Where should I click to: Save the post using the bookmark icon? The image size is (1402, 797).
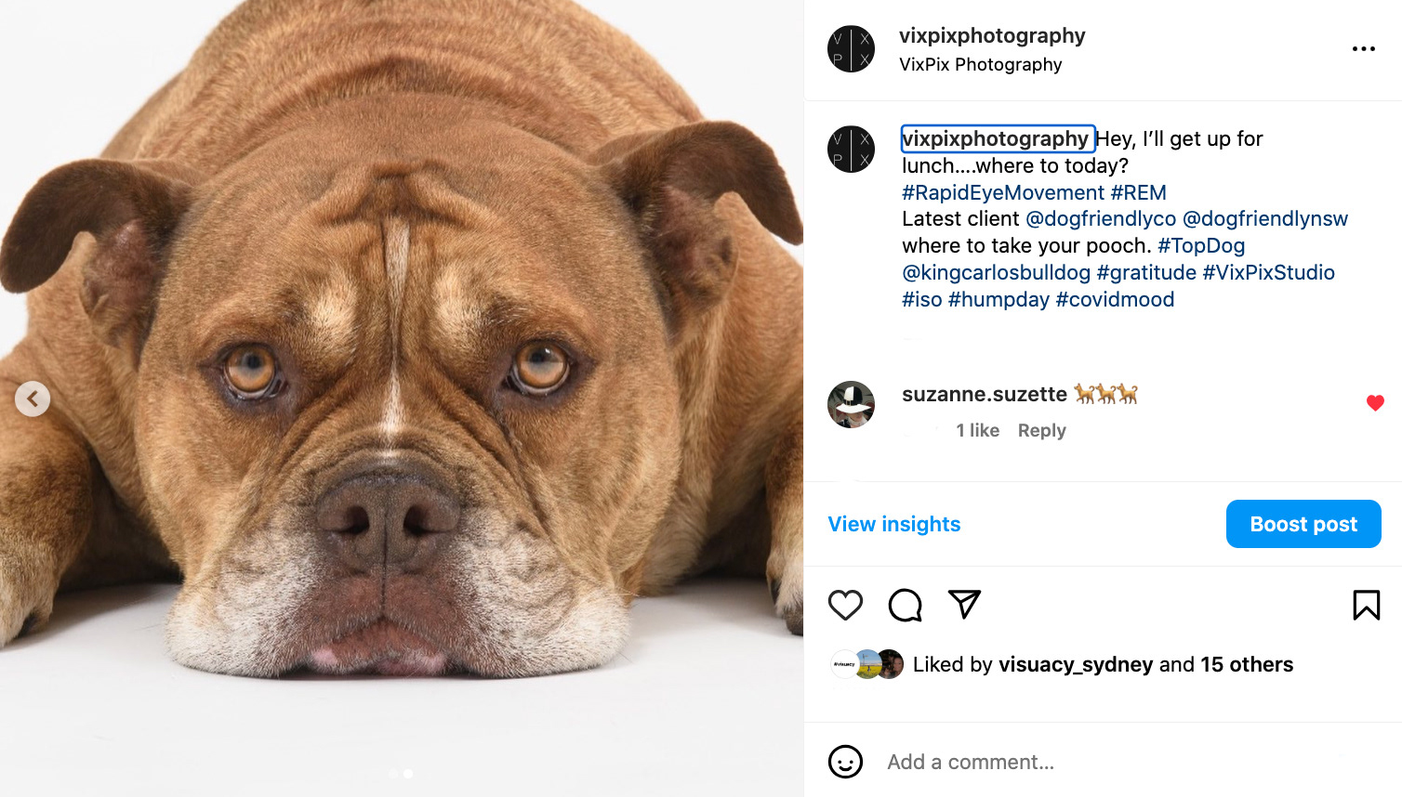coord(1365,605)
